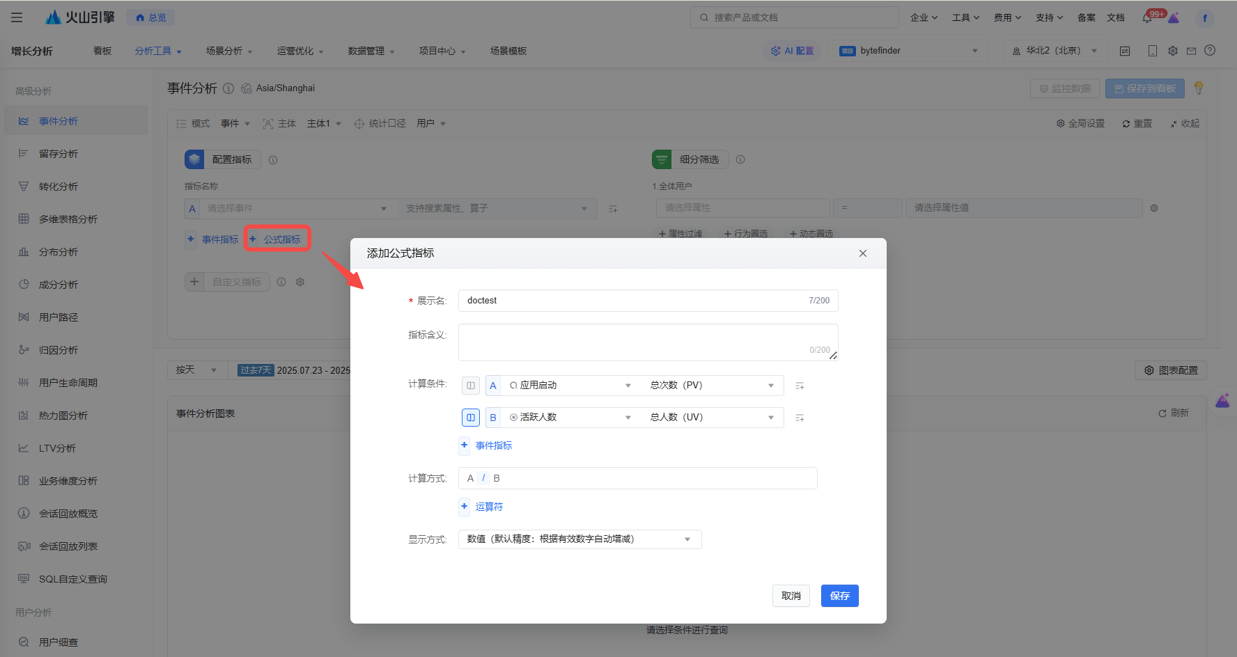The image size is (1237, 657).
Task: Open the notification bell with 99+ badge
Action: 1147,18
